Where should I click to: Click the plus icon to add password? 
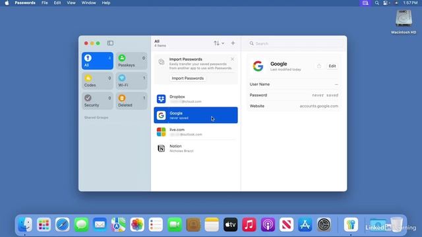click(233, 43)
